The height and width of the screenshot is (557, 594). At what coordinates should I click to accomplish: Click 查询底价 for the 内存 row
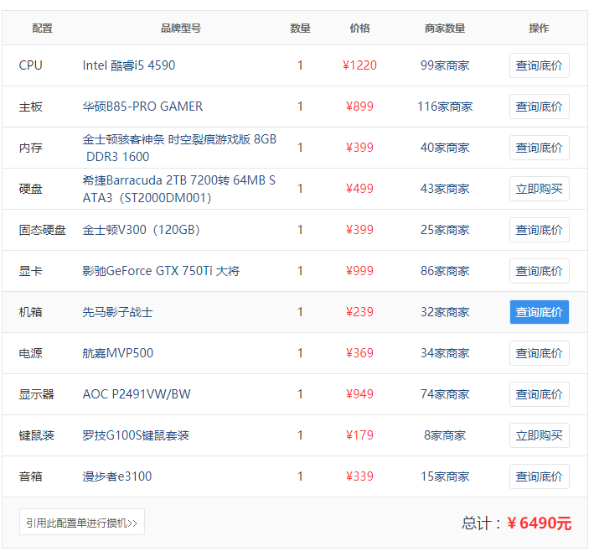point(539,148)
